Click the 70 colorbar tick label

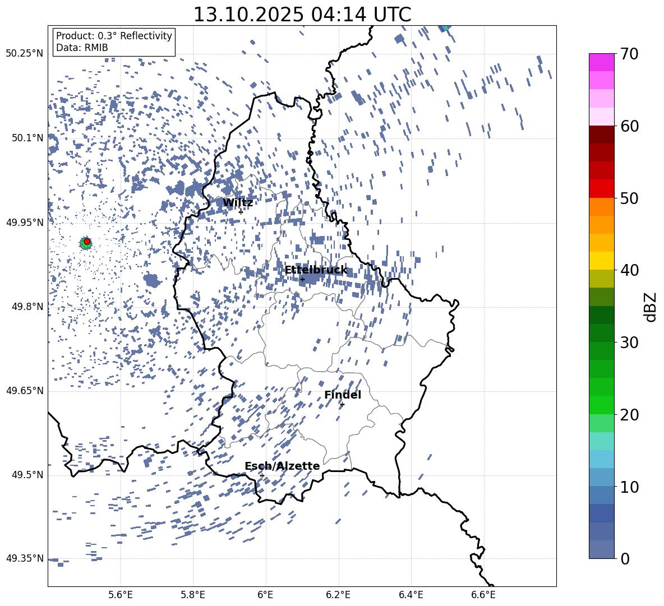(x=629, y=54)
